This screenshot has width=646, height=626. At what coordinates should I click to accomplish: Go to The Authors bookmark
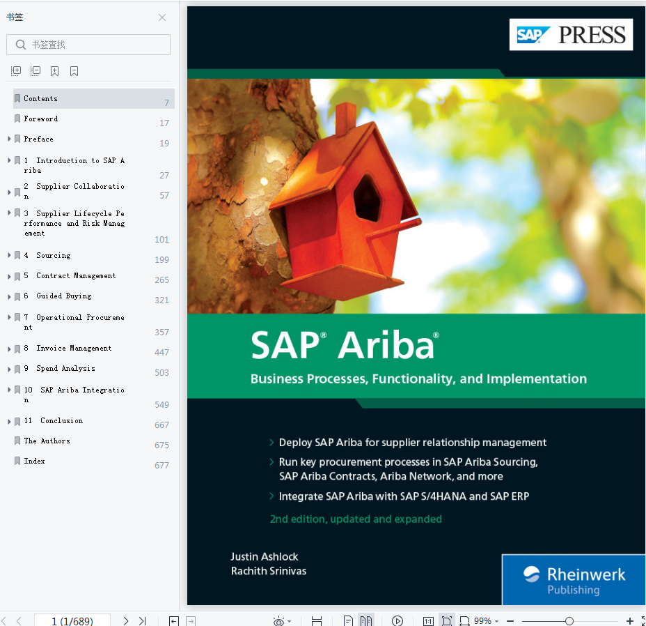click(x=47, y=441)
